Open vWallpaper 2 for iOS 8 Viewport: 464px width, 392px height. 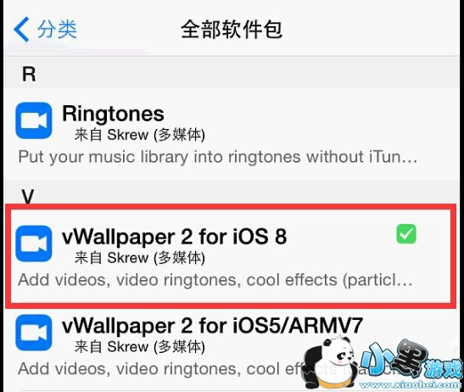pos(174,237)
